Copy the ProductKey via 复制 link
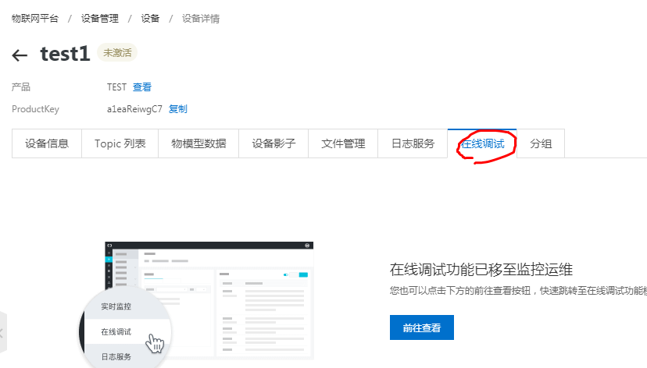 (178, 109)
